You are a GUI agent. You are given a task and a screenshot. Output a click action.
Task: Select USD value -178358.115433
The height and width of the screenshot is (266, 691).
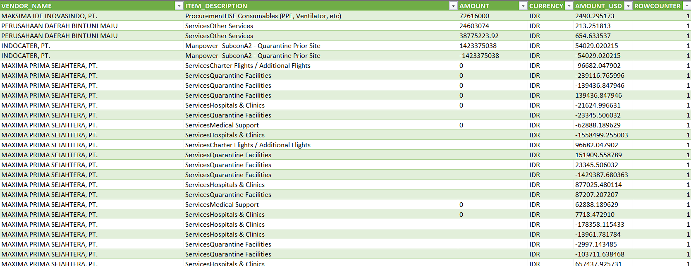[x=603, y=224]
